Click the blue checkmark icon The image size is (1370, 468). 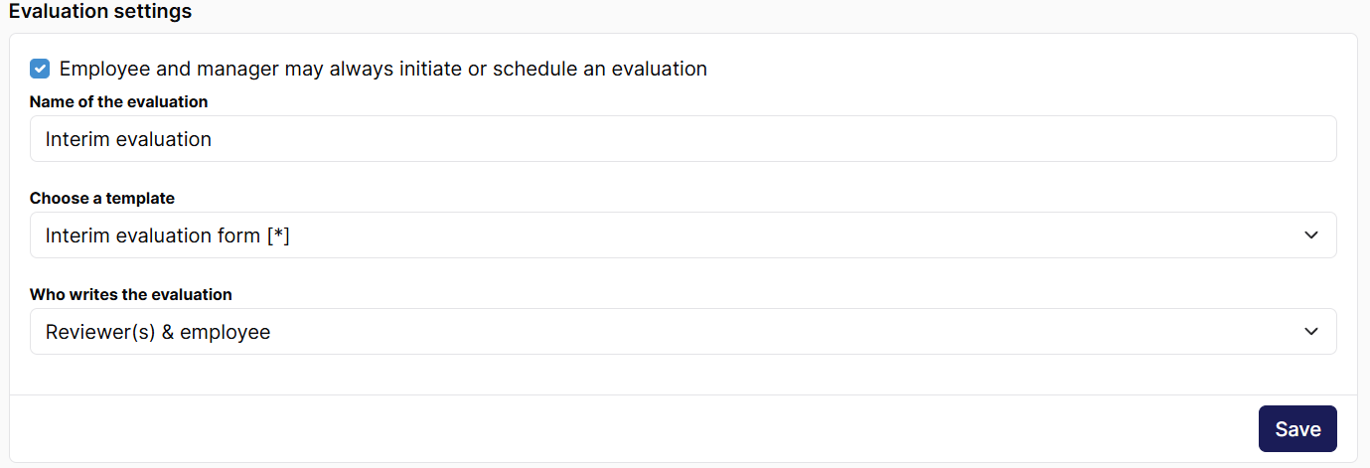tap(40, 69)
